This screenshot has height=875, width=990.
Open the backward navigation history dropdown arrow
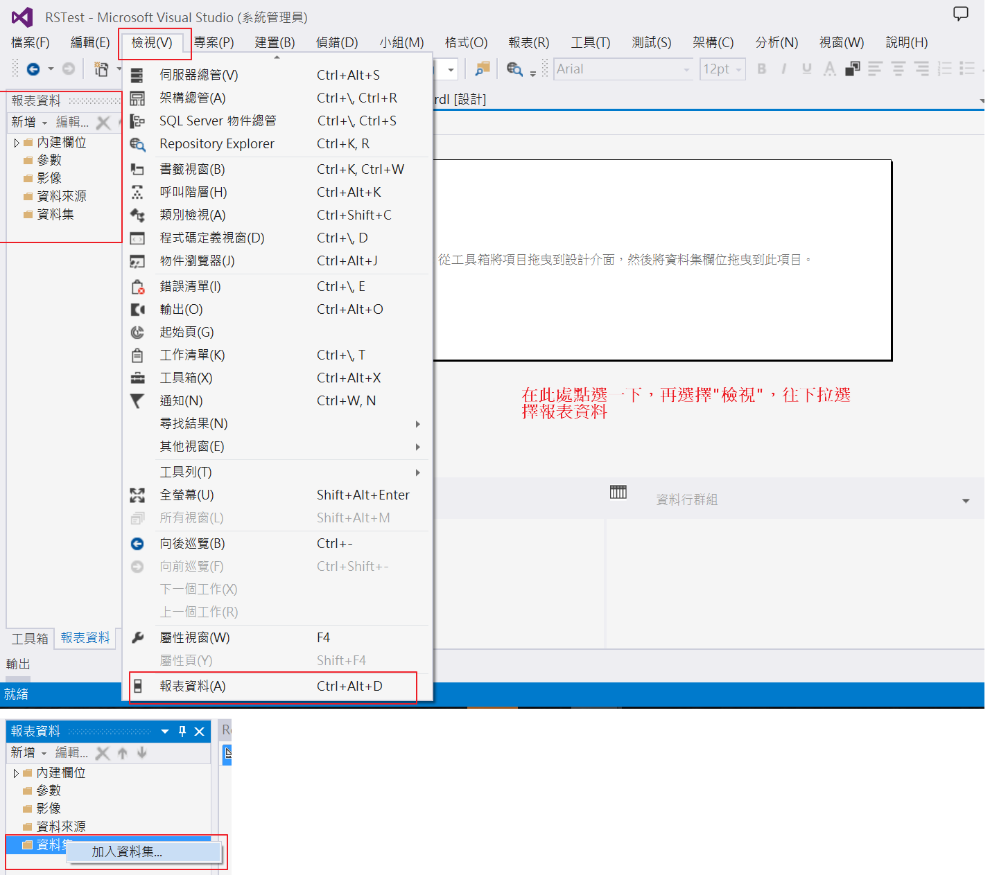click(51, 69)
